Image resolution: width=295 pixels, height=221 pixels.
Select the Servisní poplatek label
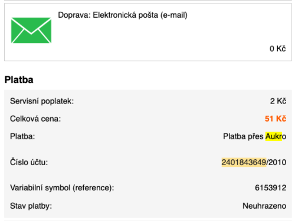[x=42, y=101]
